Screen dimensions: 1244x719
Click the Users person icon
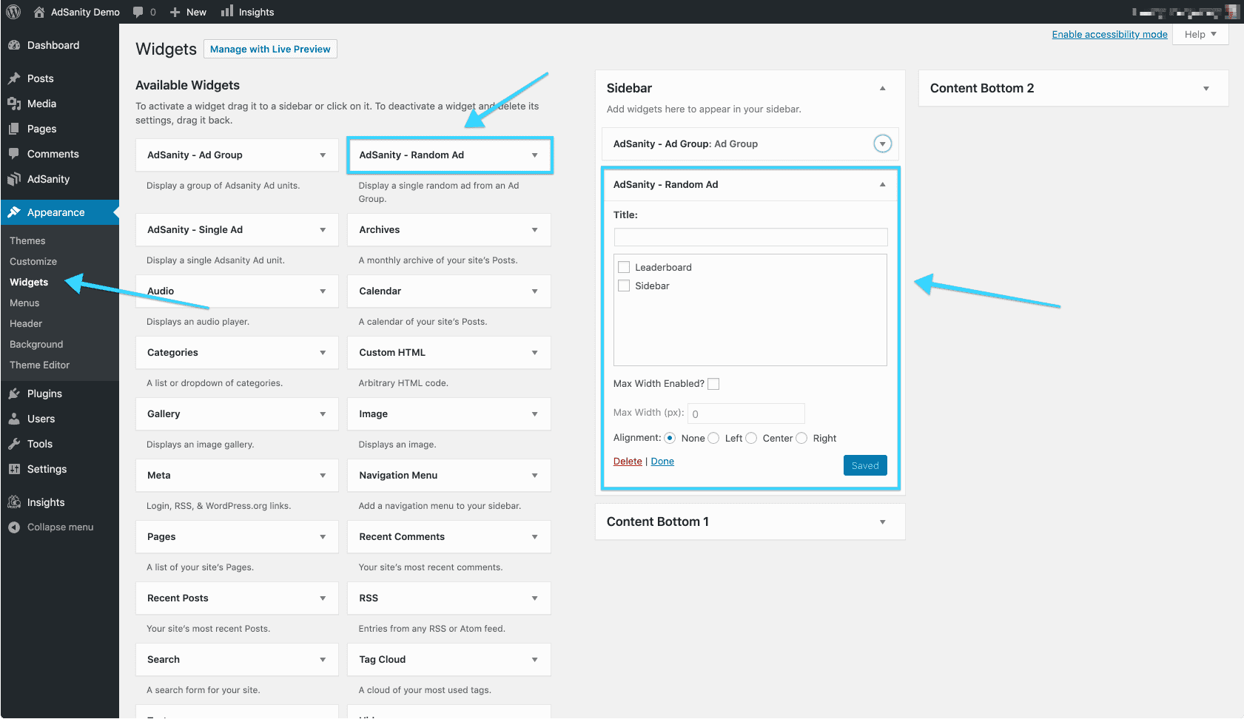point(14,419)
